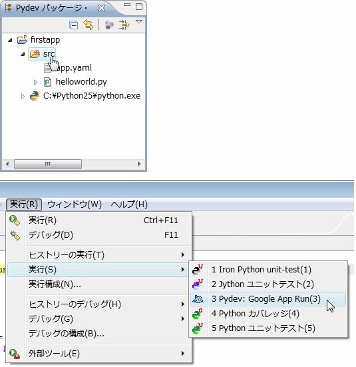Screen dimensions: 356x367
Task: Run as 1 Iron Python unit-test(1)
Action: pos(268,270)
